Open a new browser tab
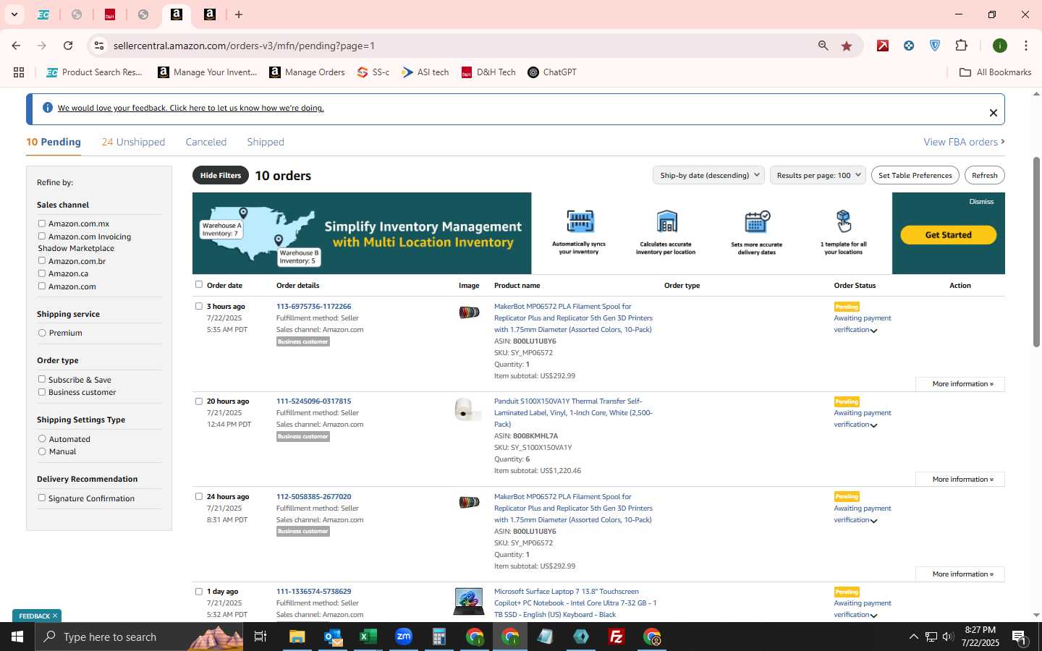 point(239,14)
